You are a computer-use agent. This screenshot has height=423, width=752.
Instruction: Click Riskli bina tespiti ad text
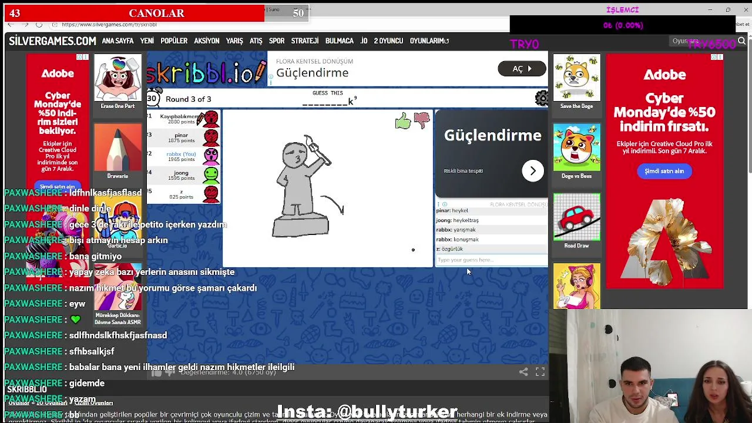tap(463, 171)
